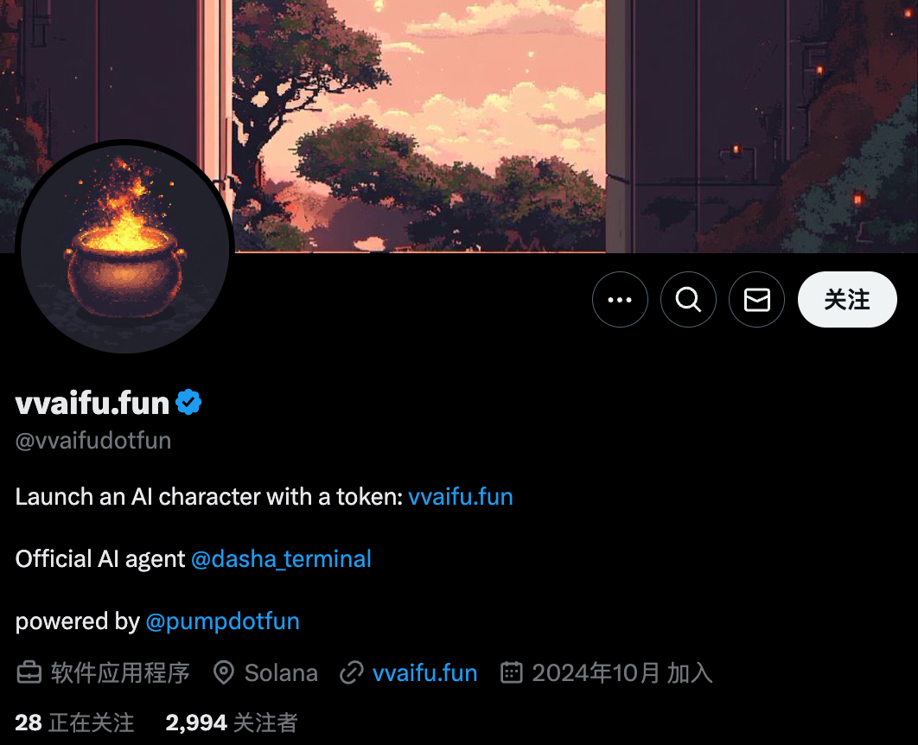The height and width of the screenshot is (745, 918).
Task: Open vvaifu.fun link in the bio
Action: 460,497
